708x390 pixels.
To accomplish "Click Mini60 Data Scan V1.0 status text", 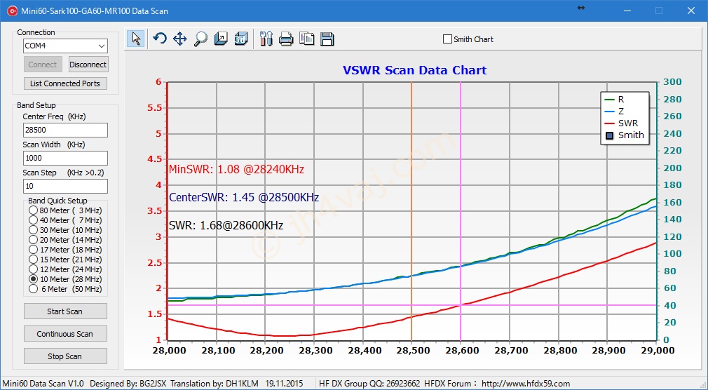I will click(x=43, y=384).
